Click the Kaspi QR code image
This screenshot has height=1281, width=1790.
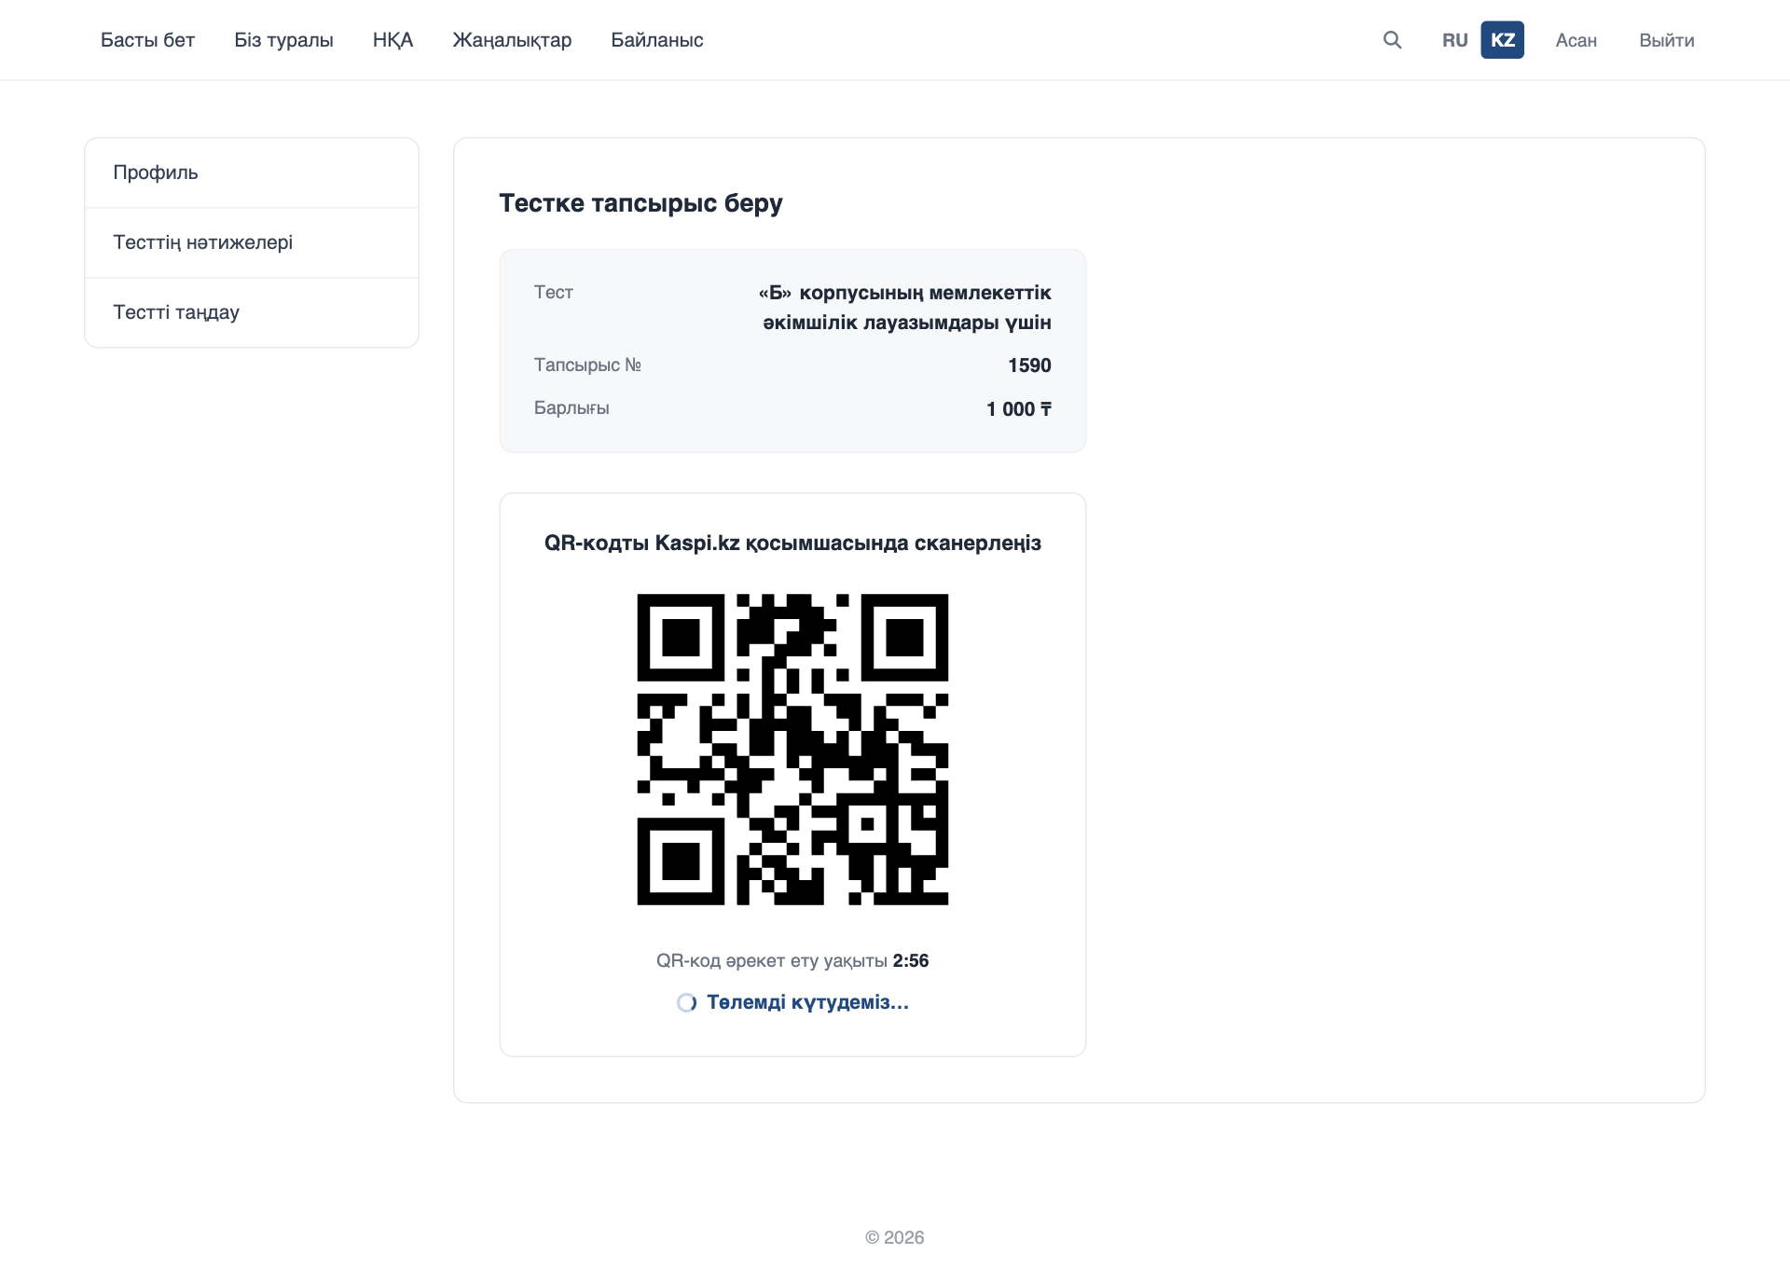792,750
